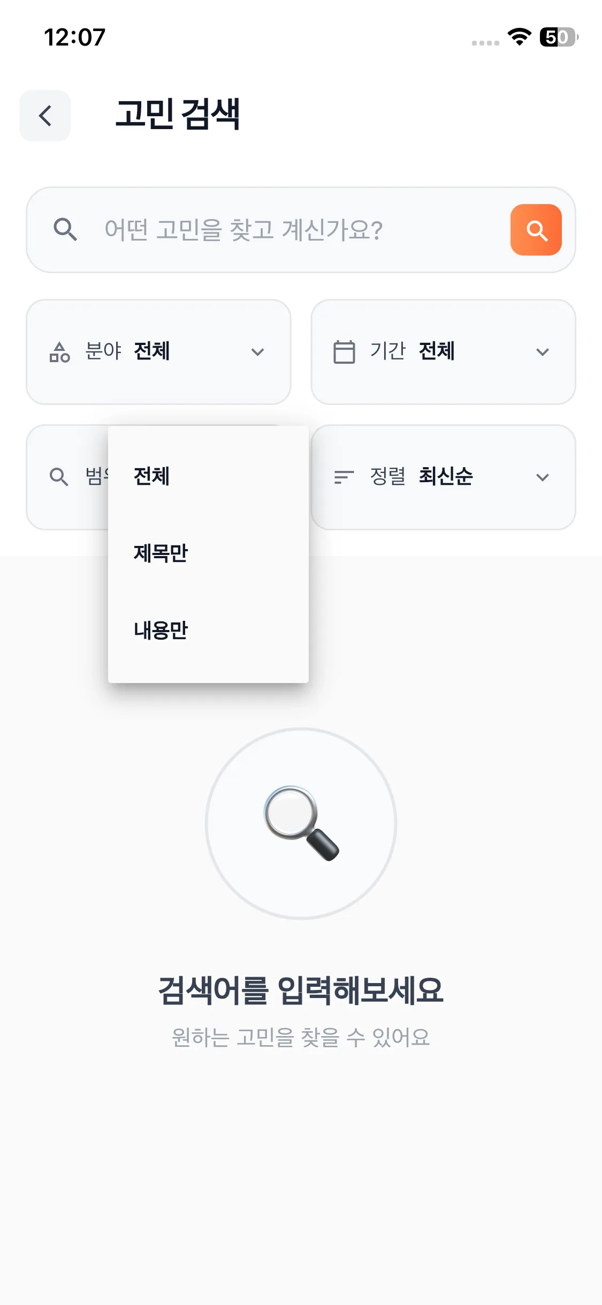The width and height of the screenshot is (602, 1305).
Task: Tap the large magnifying glass illustration
Action: click(301, 823)
